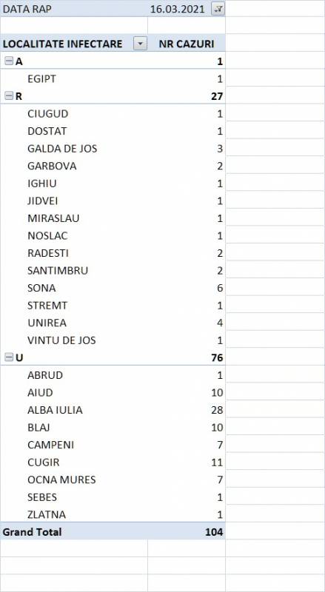Select the Grand Total label
Viewport: 325px width, 592px height.
[32, 532]
